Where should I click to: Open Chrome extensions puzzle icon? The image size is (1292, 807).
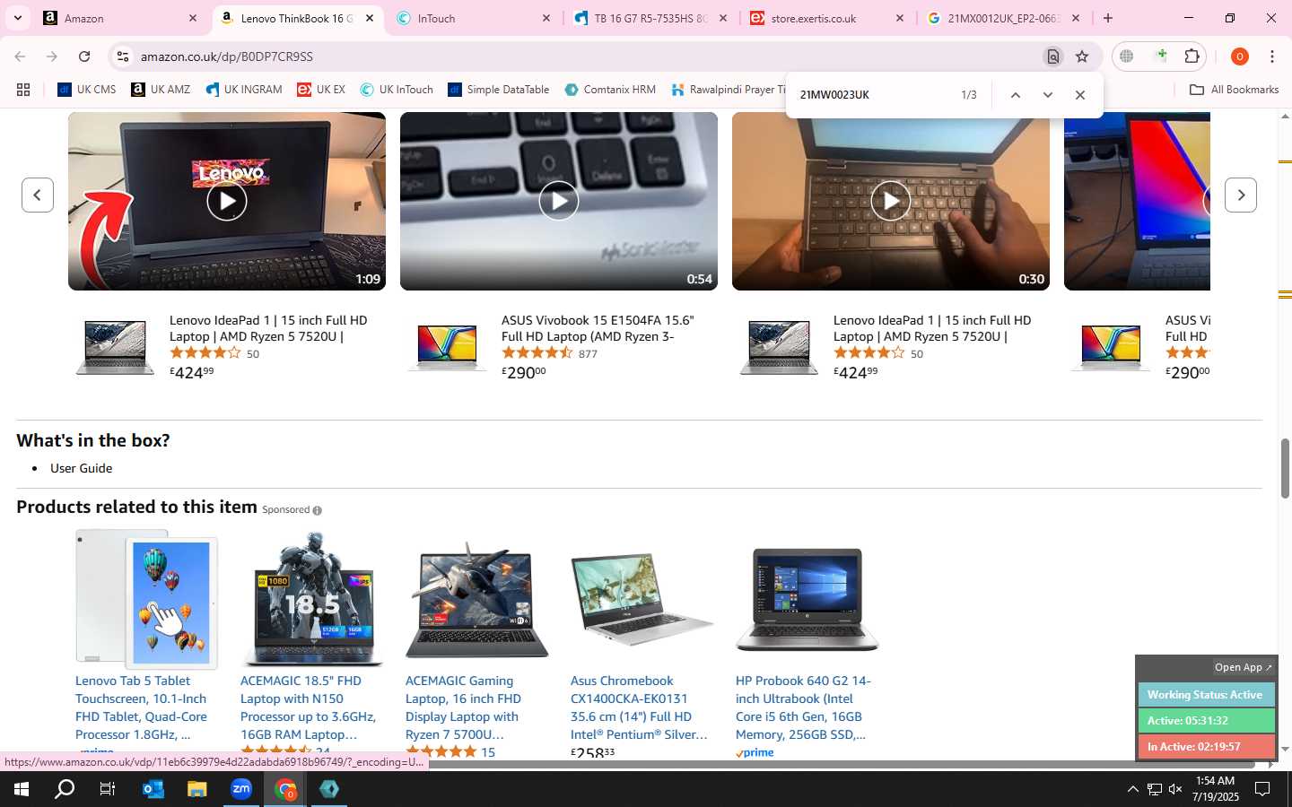(x=1192, y=56)
